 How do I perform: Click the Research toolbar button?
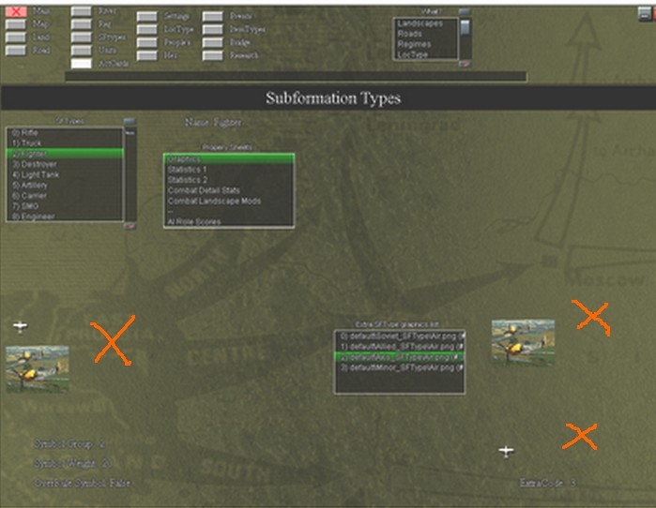(212, 55)
